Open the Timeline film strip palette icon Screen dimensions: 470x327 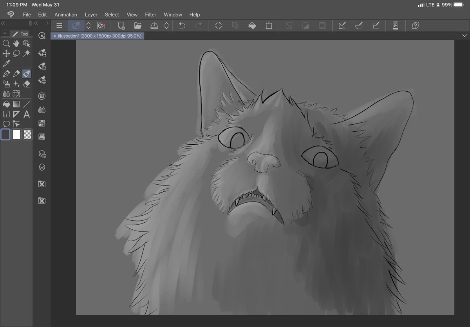coord(42,137)
